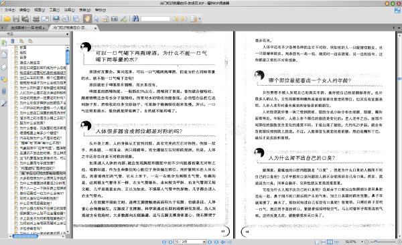Expand the search options dropdown arrow
This screenshot has width=402, height=245.
(x=200, y=19)
